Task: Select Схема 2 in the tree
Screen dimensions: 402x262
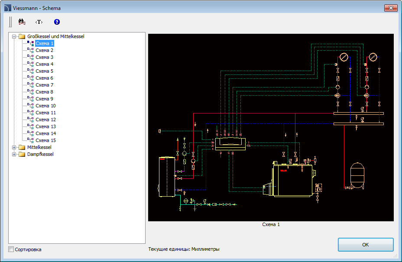Action: pos(44,50)
